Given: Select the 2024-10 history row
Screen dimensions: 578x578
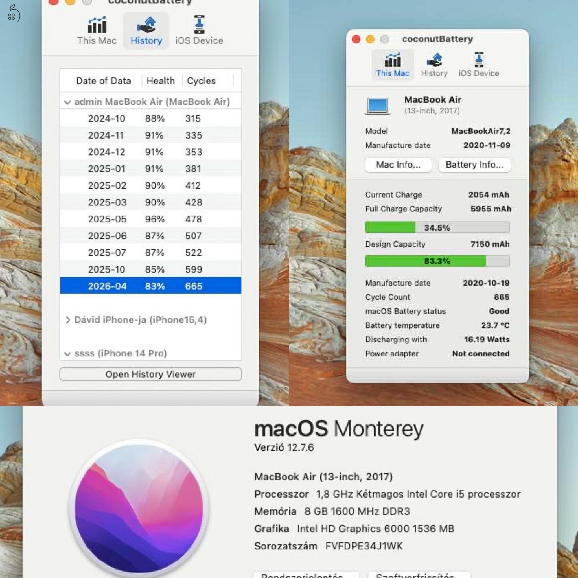Looking at the screenshot, I should pos(151,119).
